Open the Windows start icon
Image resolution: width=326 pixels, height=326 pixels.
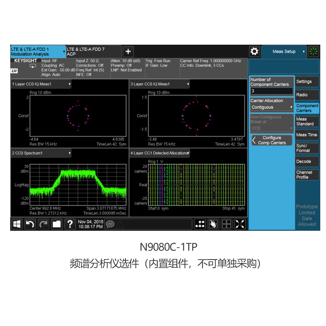[x=17, y=224]
